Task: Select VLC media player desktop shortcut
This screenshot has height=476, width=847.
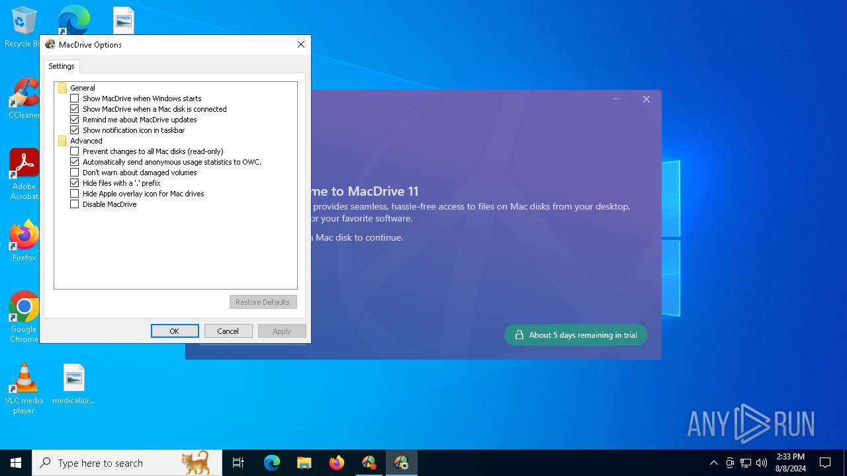Action: 24,389
